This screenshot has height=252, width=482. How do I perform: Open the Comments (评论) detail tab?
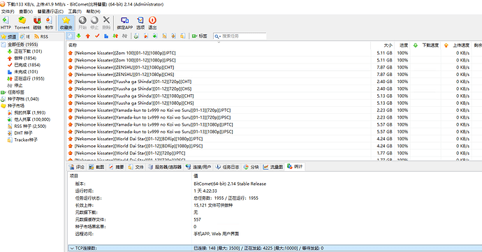point(77,167)
